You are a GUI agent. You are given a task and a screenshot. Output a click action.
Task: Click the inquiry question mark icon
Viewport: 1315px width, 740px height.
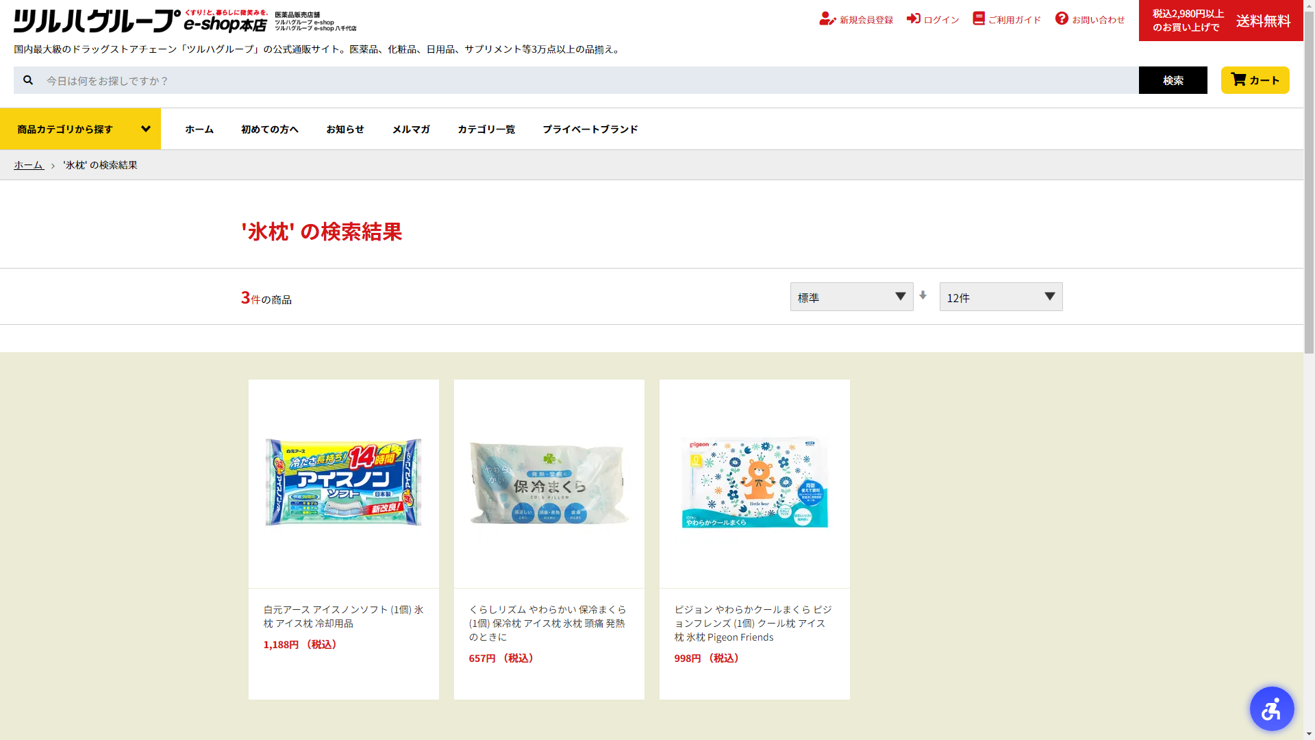tap(1062, 19)
